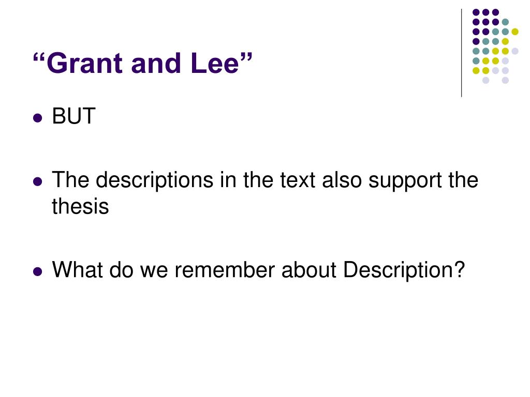This screenshot has height=397, width=530.
Task: Select the yellow dot at far right of third row
Action: [x=515, y=32]
